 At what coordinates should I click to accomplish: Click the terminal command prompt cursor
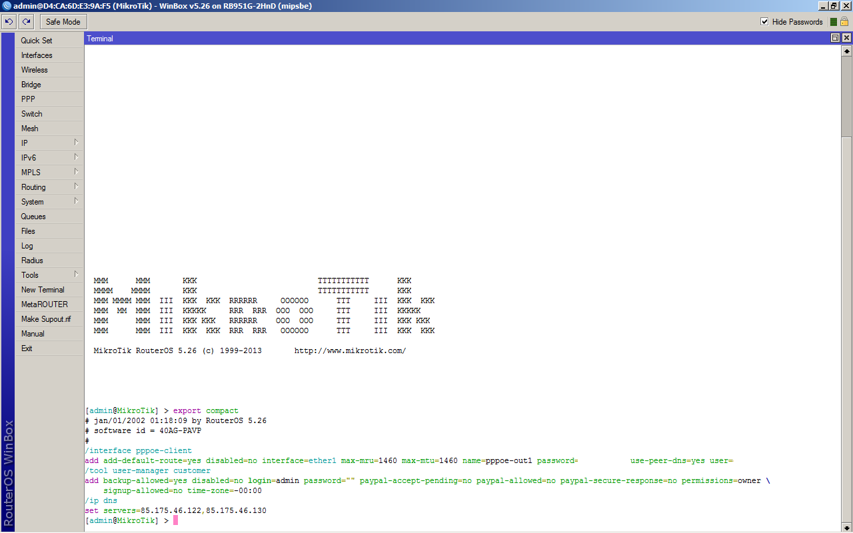click(176, 520)
